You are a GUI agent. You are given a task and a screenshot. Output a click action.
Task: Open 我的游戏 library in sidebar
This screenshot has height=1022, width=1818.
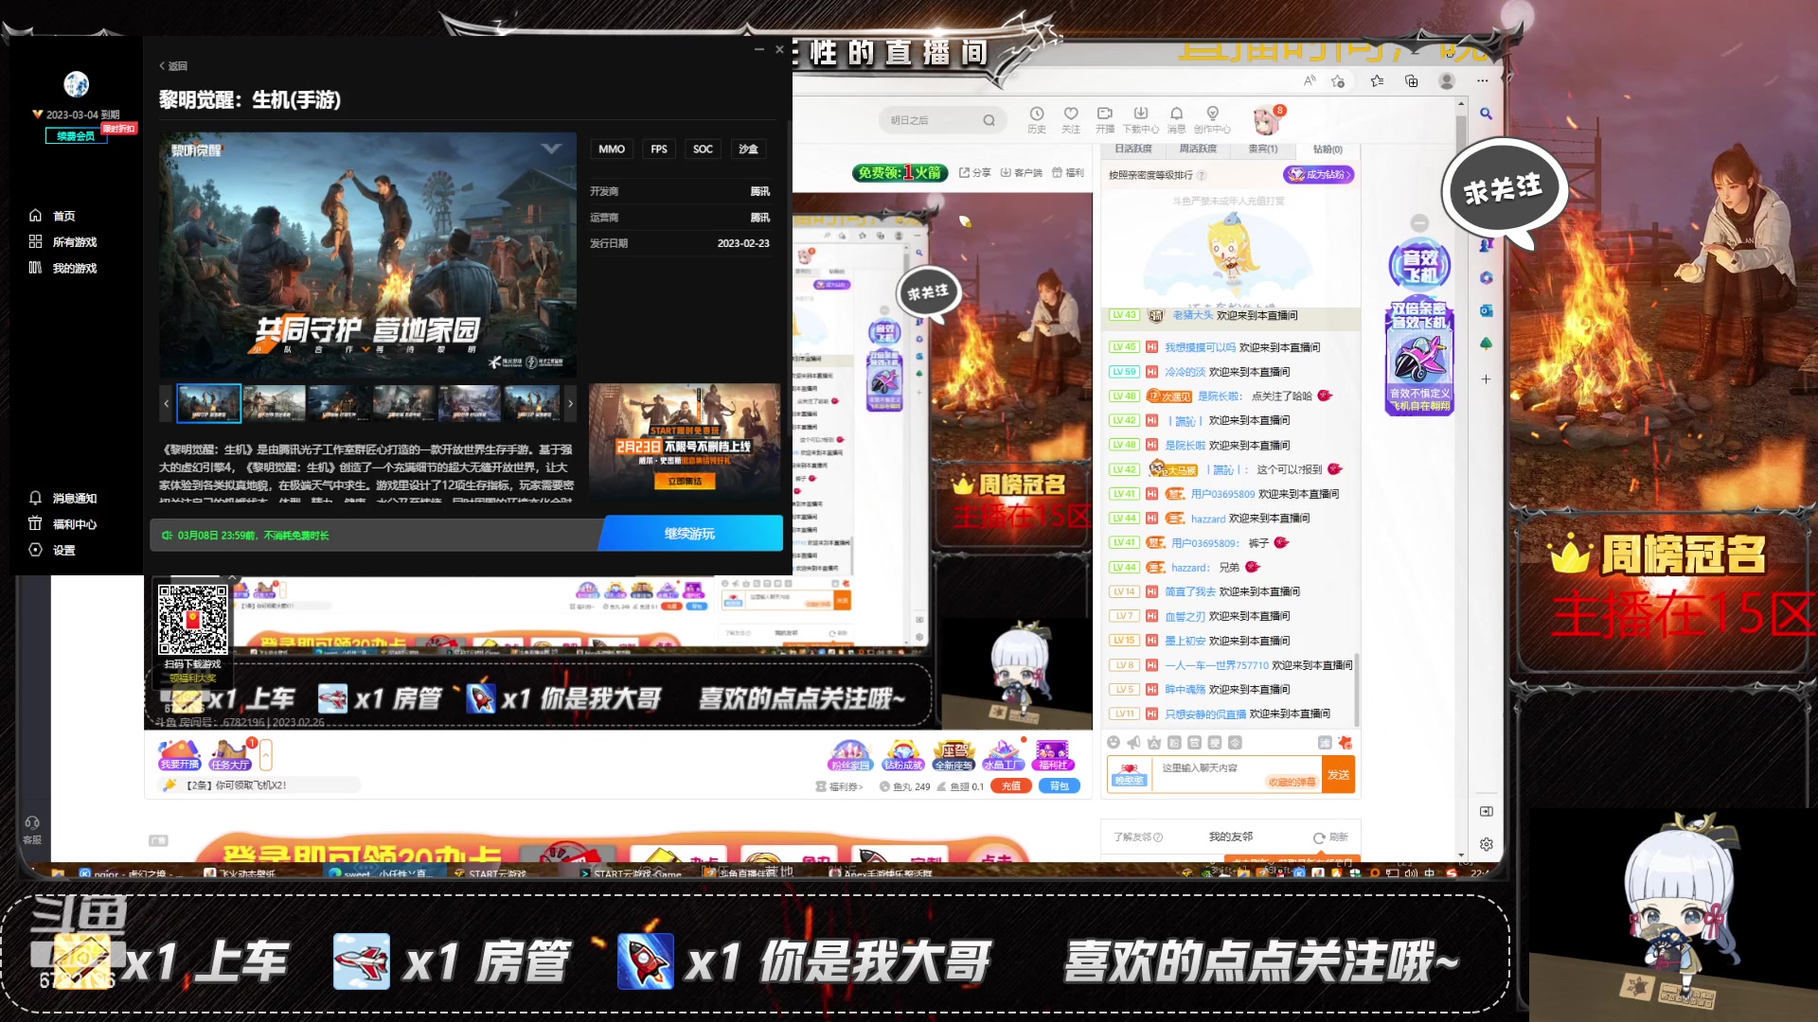pos(63,269)
